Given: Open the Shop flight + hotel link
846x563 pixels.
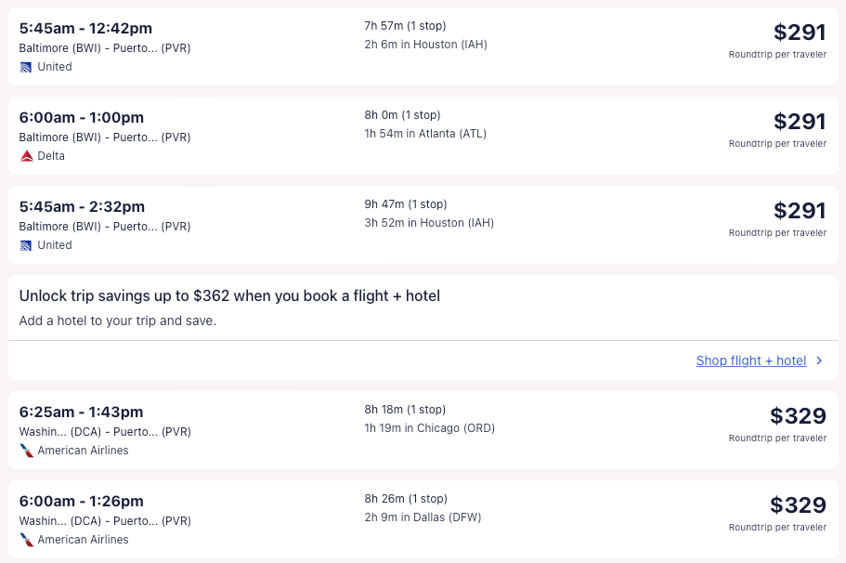Looking at the screenshot, I should (750, 360).
